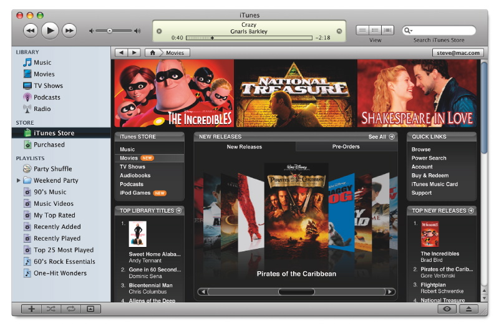Skip to the next track
This screenshot has height=328, width=499.
(69, 30)
